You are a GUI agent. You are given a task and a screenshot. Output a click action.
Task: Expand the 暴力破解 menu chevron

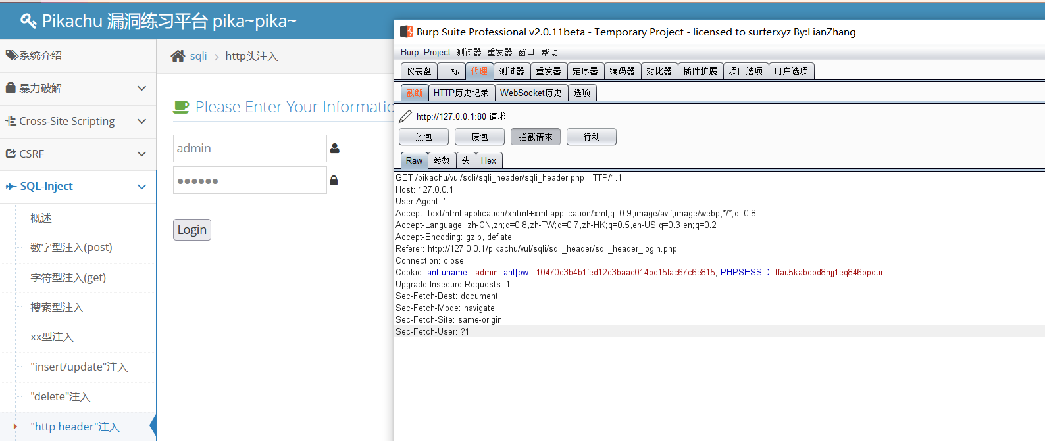[x=141, y=88]
